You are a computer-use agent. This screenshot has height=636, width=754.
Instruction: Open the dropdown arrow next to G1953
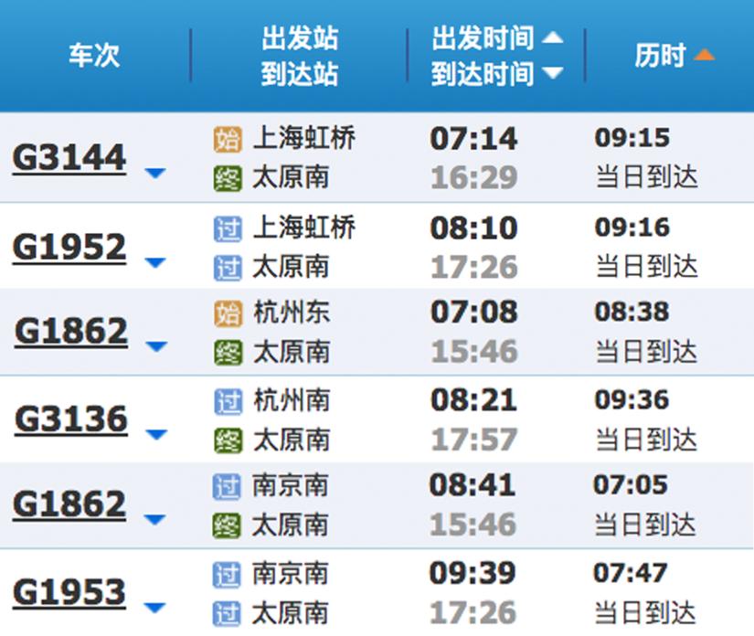point(155,608)
